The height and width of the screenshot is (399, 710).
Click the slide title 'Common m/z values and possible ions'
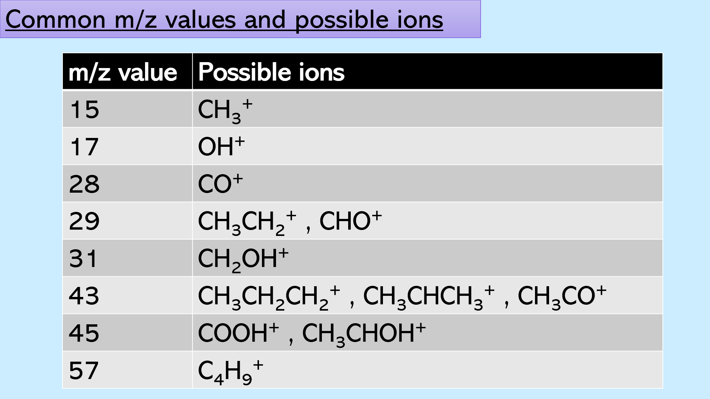[224, 19]
